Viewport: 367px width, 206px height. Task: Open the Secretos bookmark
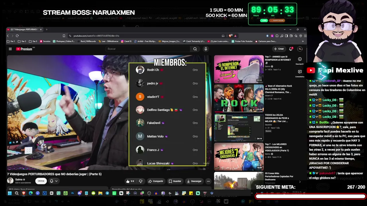pyautogui.click(x=45, y=41)
